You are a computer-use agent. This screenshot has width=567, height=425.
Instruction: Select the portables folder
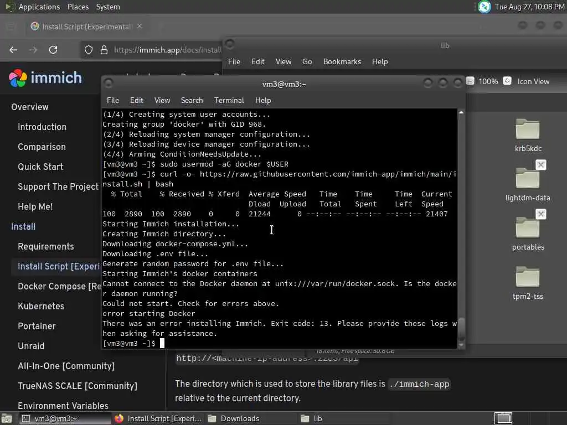coord(528,234)
